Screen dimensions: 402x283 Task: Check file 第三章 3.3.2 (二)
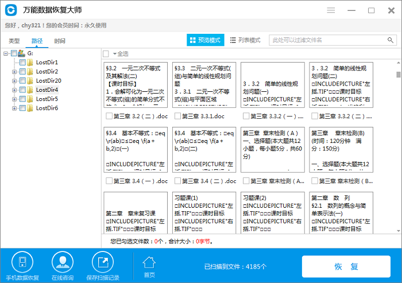314,116
